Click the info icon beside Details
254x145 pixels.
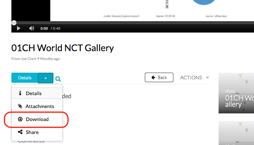[x=20, y=93]
